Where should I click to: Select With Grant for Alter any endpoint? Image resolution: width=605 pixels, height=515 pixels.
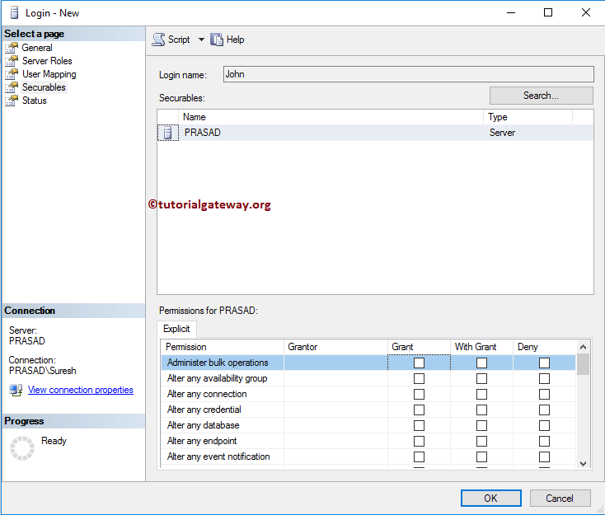[x=481, y=441]
